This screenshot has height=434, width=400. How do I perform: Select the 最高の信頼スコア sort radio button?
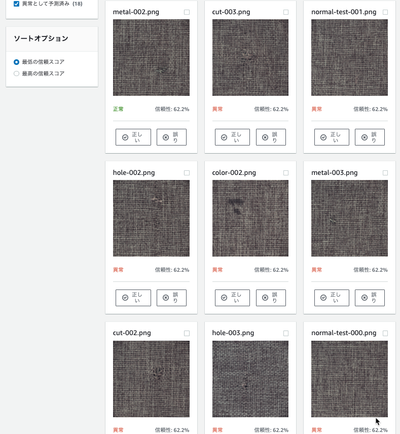point(16,74)
